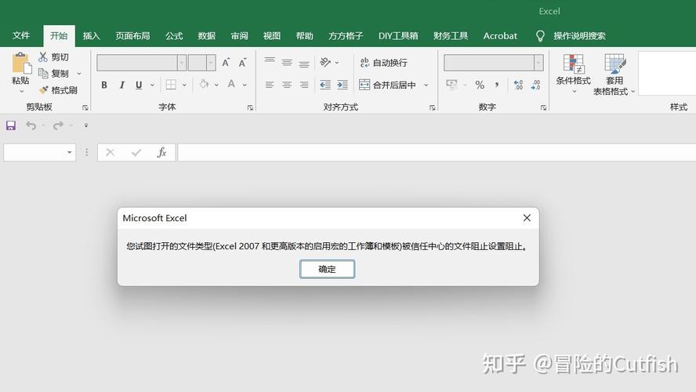
Task: Click the Undo arrow
Action: click(x=31, y=125)
